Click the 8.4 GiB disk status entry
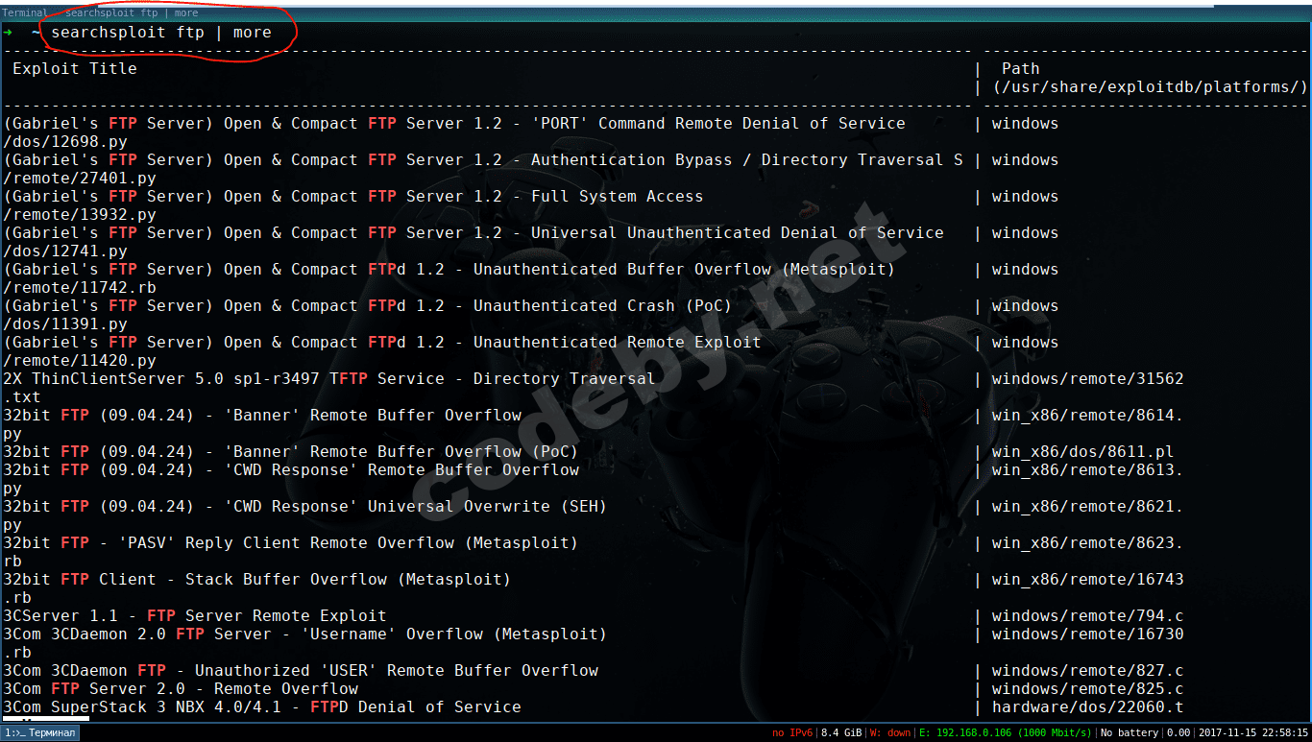 point(842,733)
